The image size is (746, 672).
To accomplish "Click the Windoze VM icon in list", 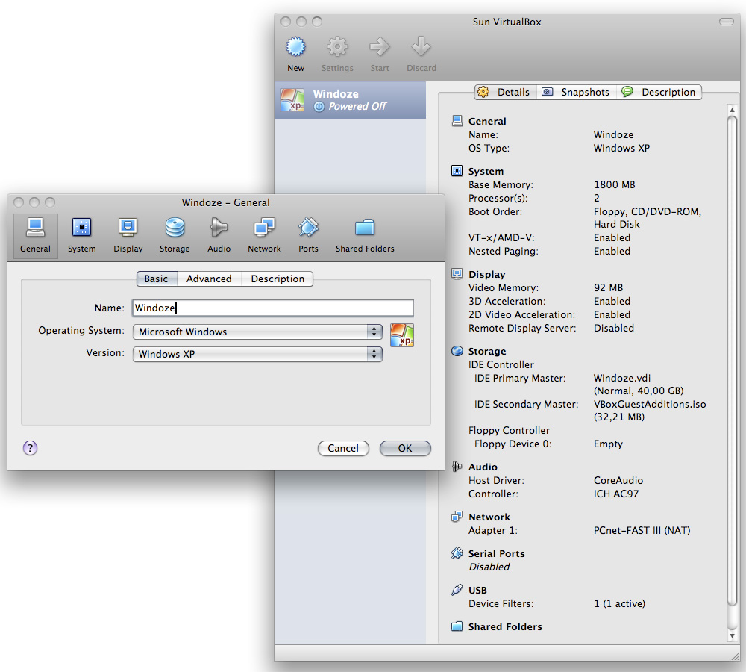I will 292,99.
